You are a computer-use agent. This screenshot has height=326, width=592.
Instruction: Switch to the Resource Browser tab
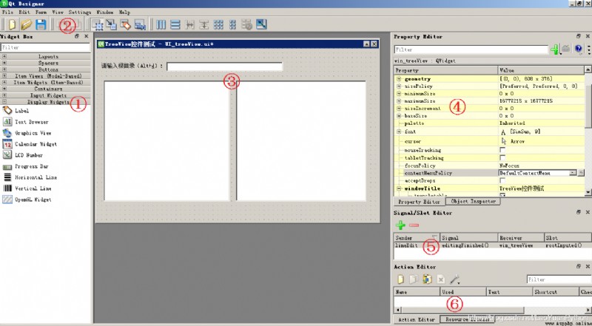coord(468,319)
